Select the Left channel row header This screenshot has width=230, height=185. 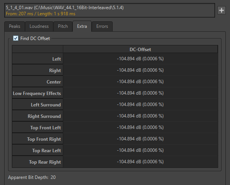point(38,59)
